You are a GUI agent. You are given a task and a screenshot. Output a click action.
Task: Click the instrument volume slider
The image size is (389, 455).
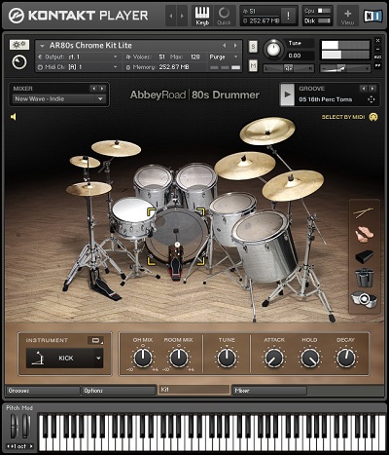[x=345, y=68]
